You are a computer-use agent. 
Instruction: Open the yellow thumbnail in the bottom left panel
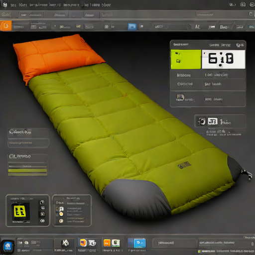20,211
